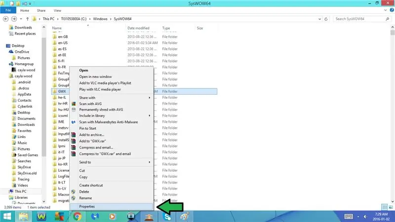
Task: Open the recent locations dropdown arrow
Action: pos(21,19)
